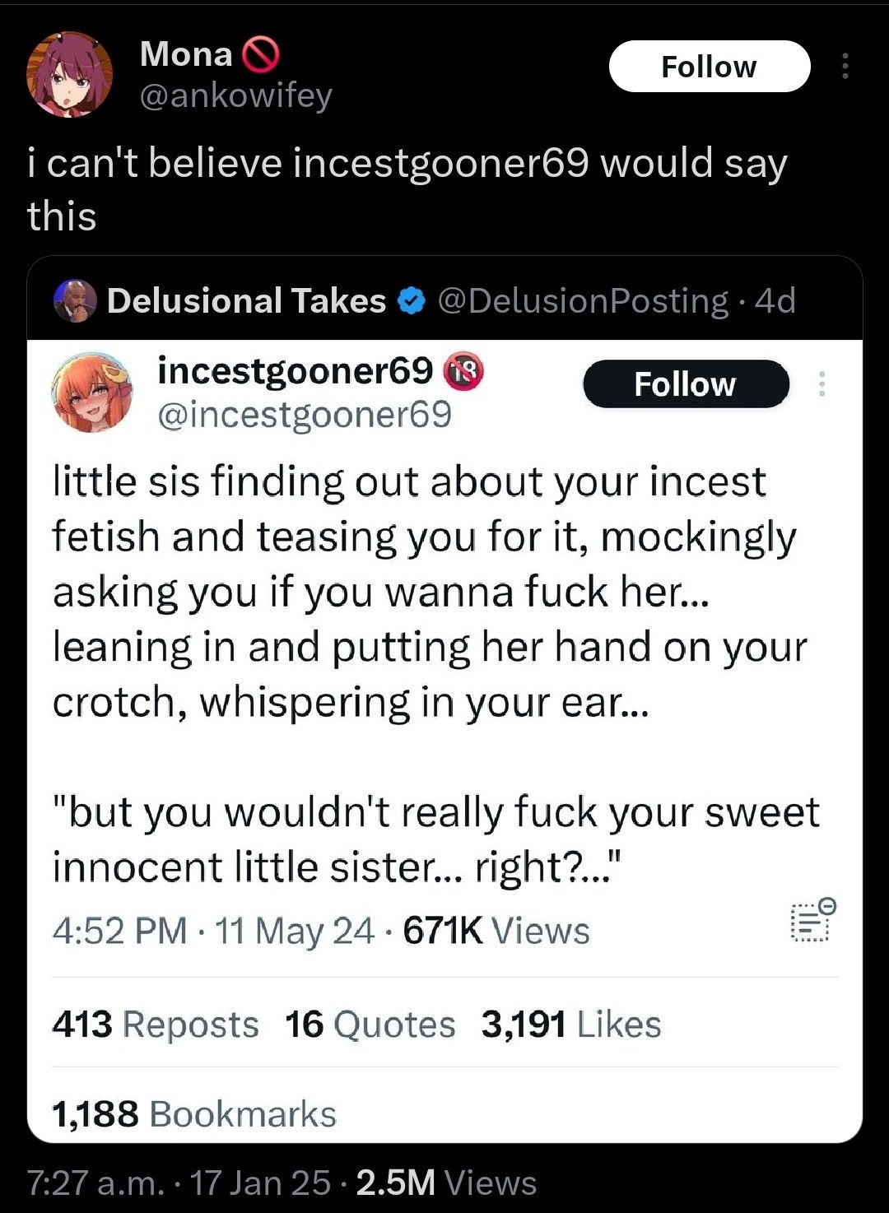889x1213 pixels.
Task: Click the 4d timestamp on the quoted post
Action: click(x=775, y=301)
